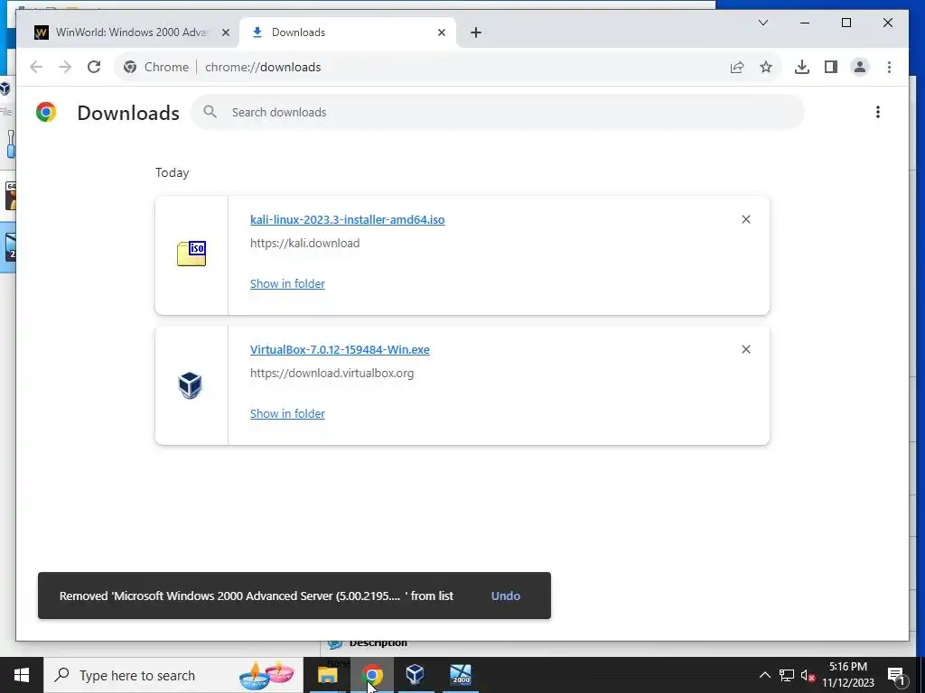The height and width of the screenshot is (693, 925).
Task: Open Downloads page more actions menu
Action: [x=878, y=112]
